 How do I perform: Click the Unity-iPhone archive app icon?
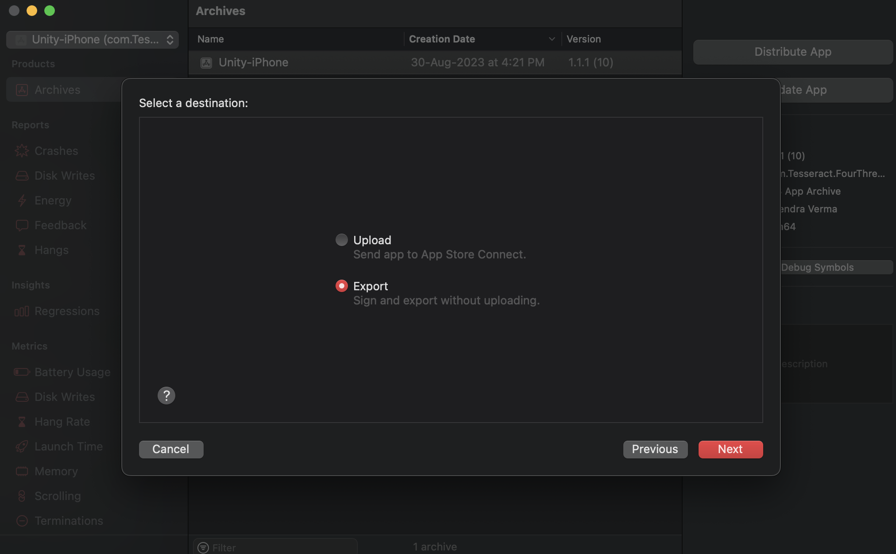(206, 63)
